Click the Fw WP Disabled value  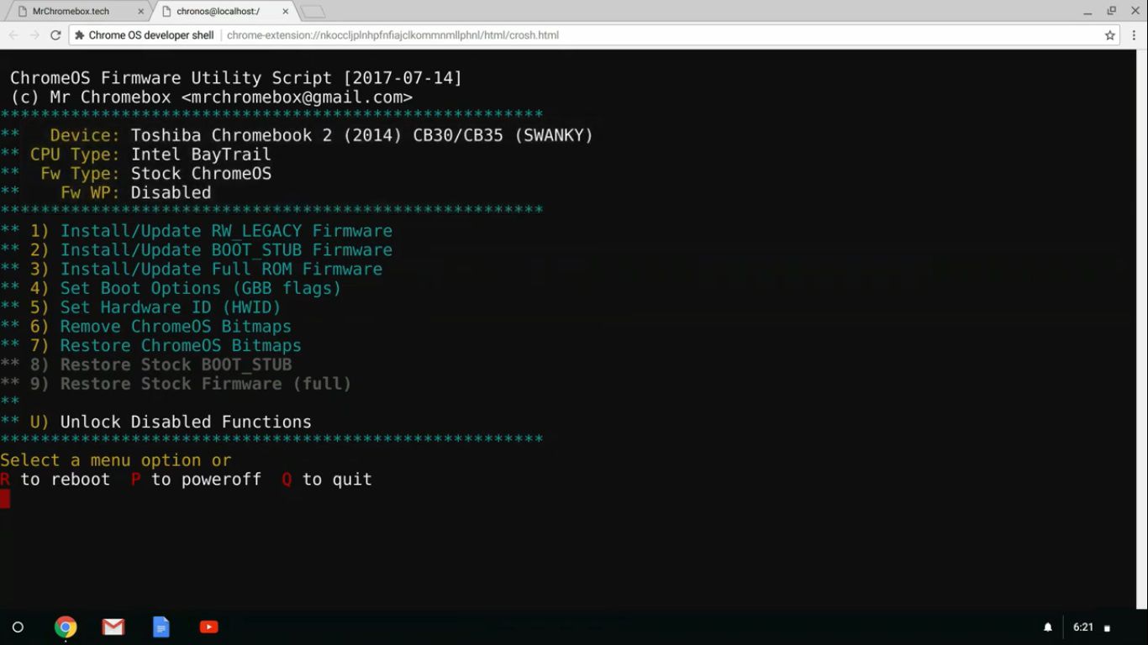[x=171, y=193]
